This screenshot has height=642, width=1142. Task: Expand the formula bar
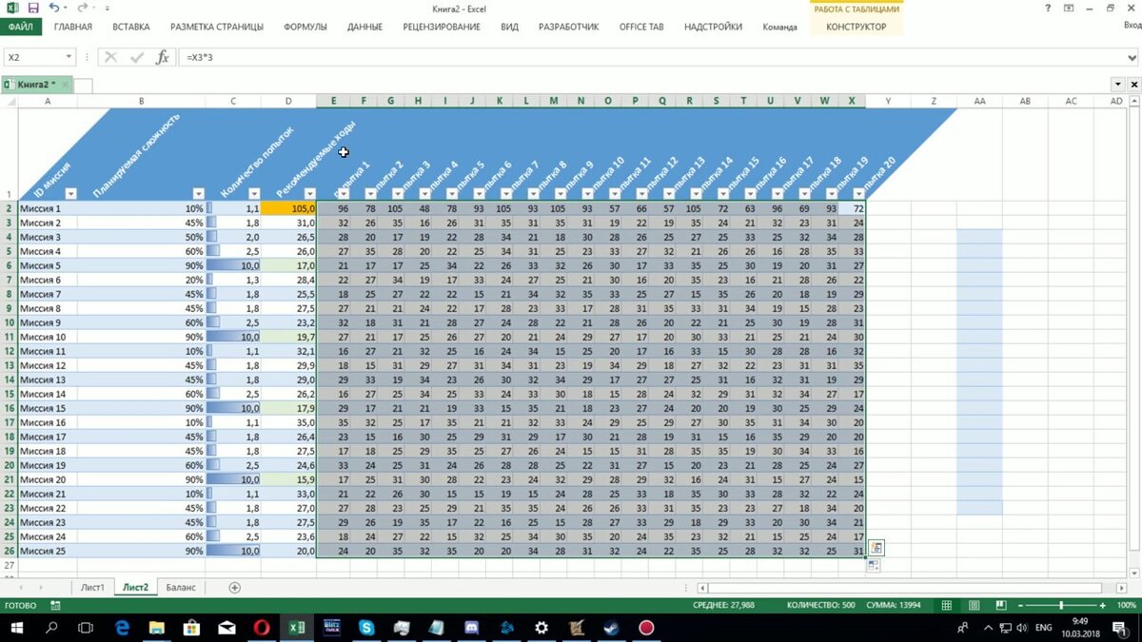1132,58
